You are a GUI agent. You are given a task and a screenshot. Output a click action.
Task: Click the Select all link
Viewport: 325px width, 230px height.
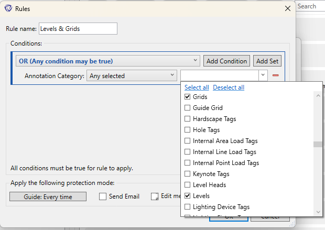pos(197,87)
